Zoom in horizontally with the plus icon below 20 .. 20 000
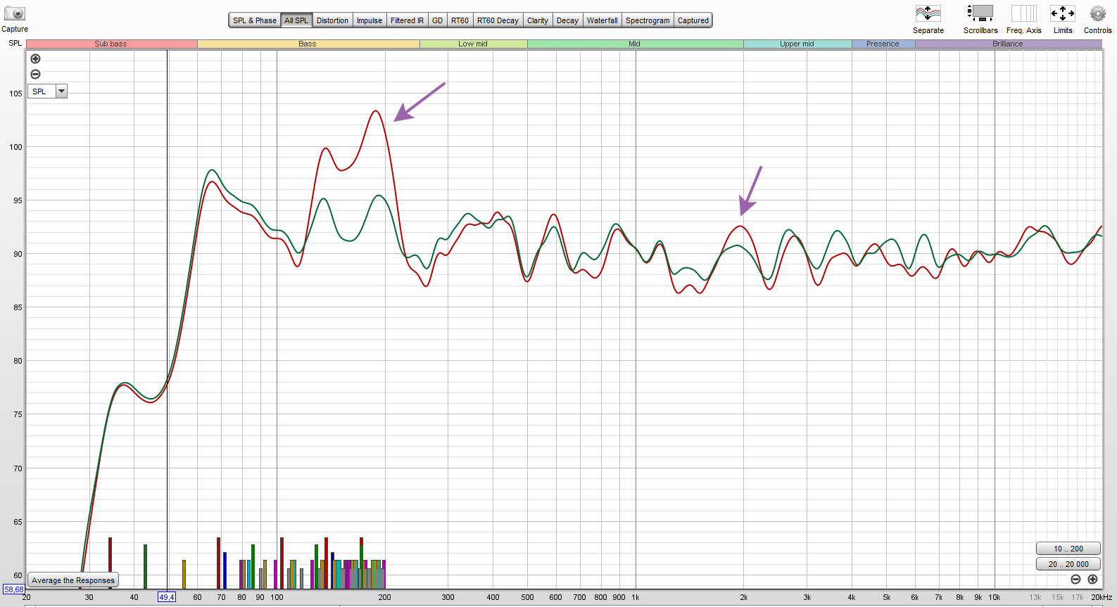 coord(1092,580)
